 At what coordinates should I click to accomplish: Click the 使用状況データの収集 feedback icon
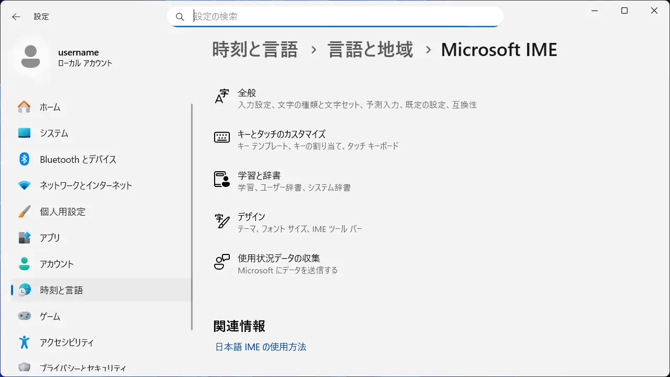point(222,262)
